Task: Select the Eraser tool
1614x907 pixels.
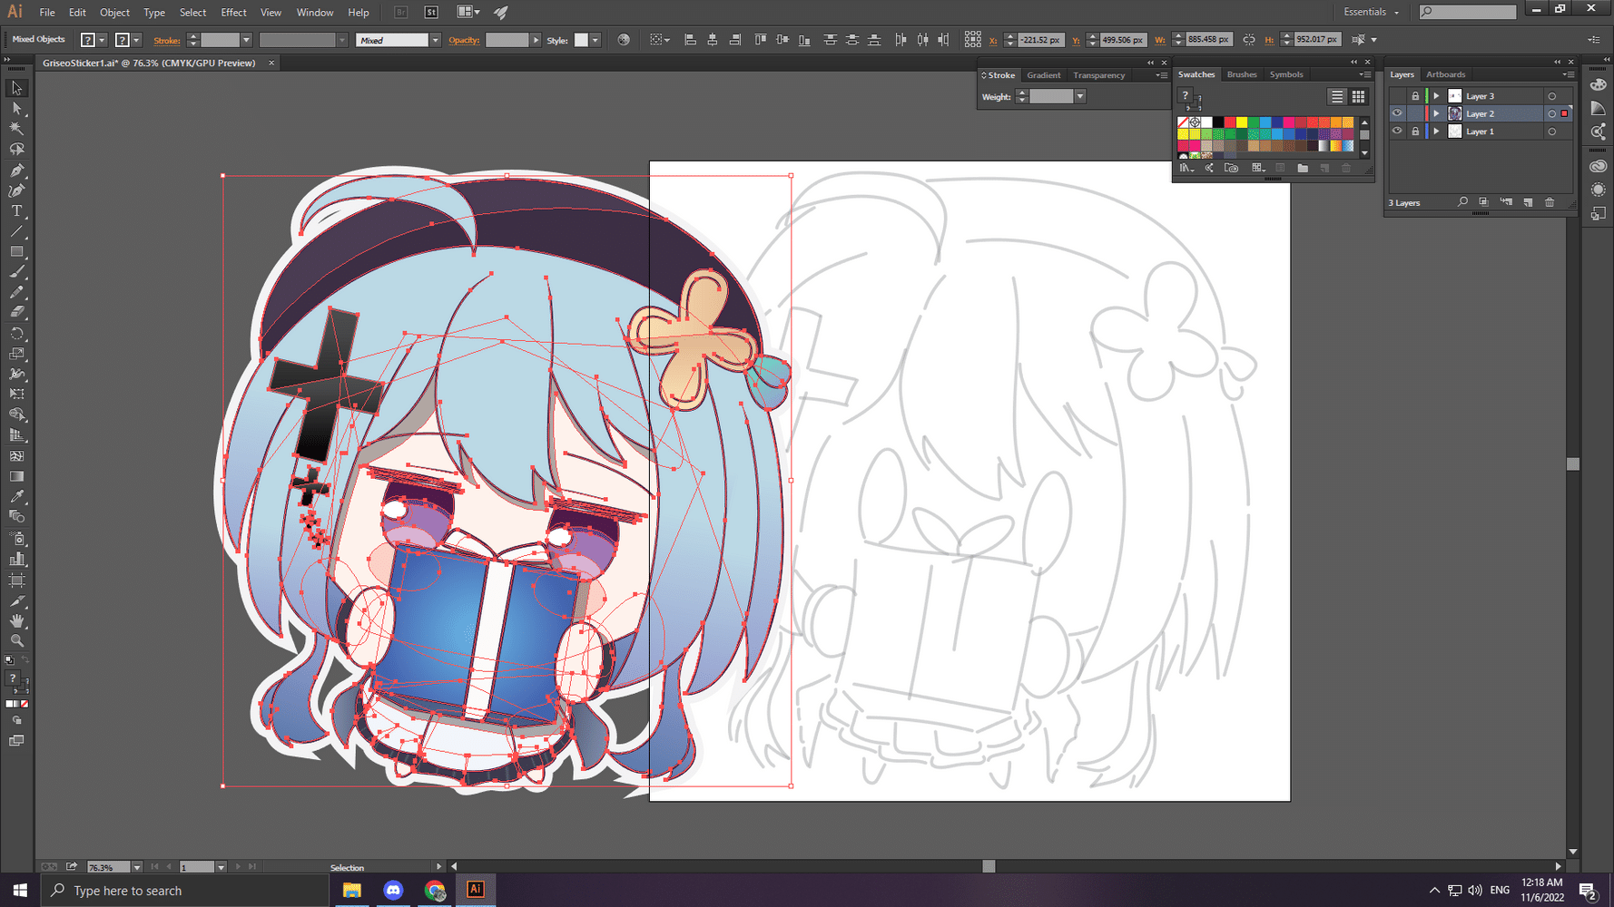Action: (16, 312)
